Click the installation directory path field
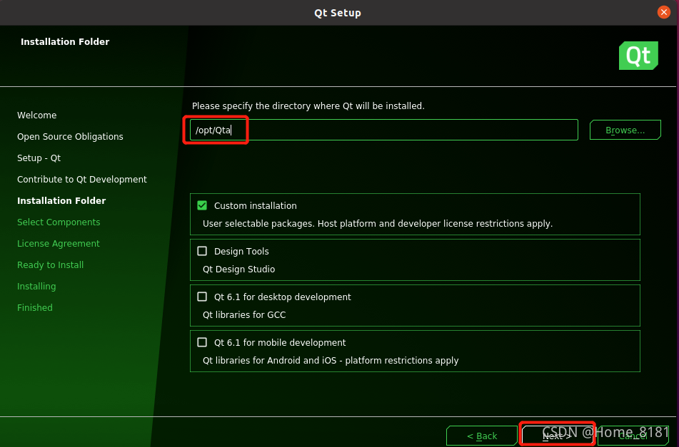679x447 pixels. [383, 130]
